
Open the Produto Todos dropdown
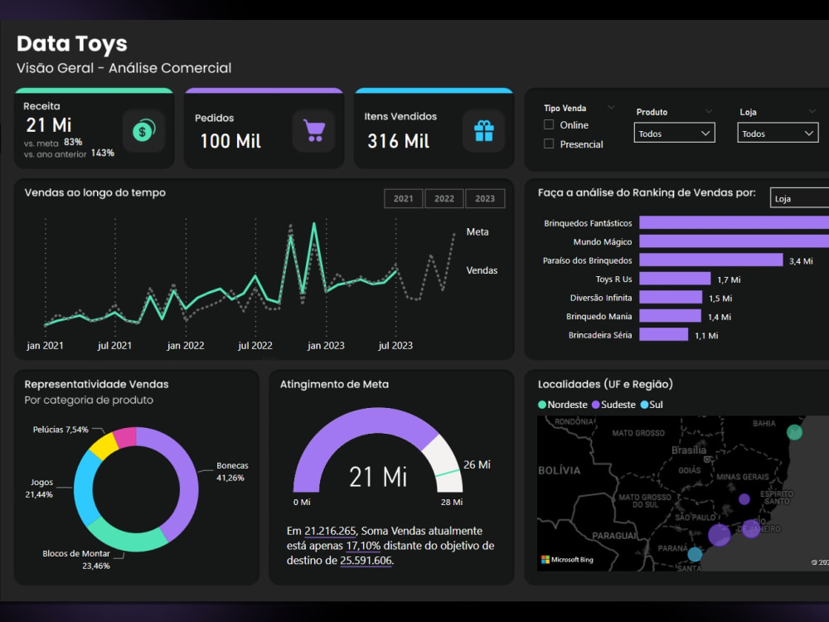point(674,134)
